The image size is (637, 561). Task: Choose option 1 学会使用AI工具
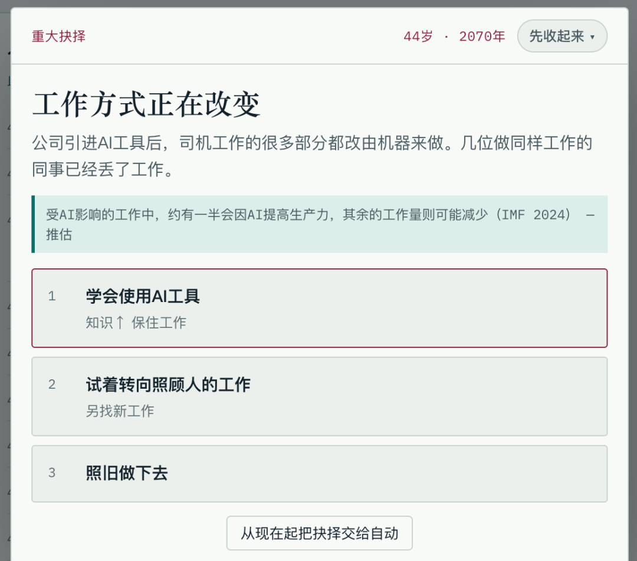(319, 308)
